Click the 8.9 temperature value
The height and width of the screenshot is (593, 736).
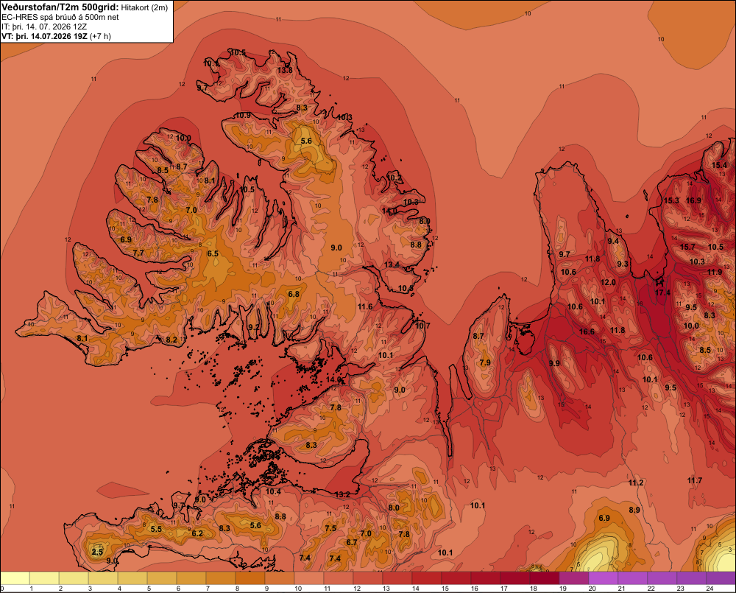[x=634, y=510]
